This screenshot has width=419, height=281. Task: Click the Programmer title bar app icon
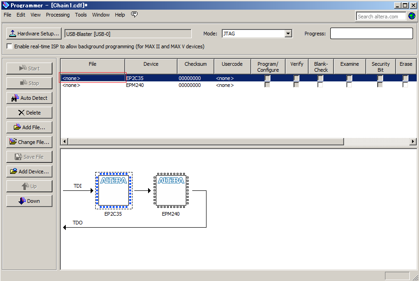6,5
